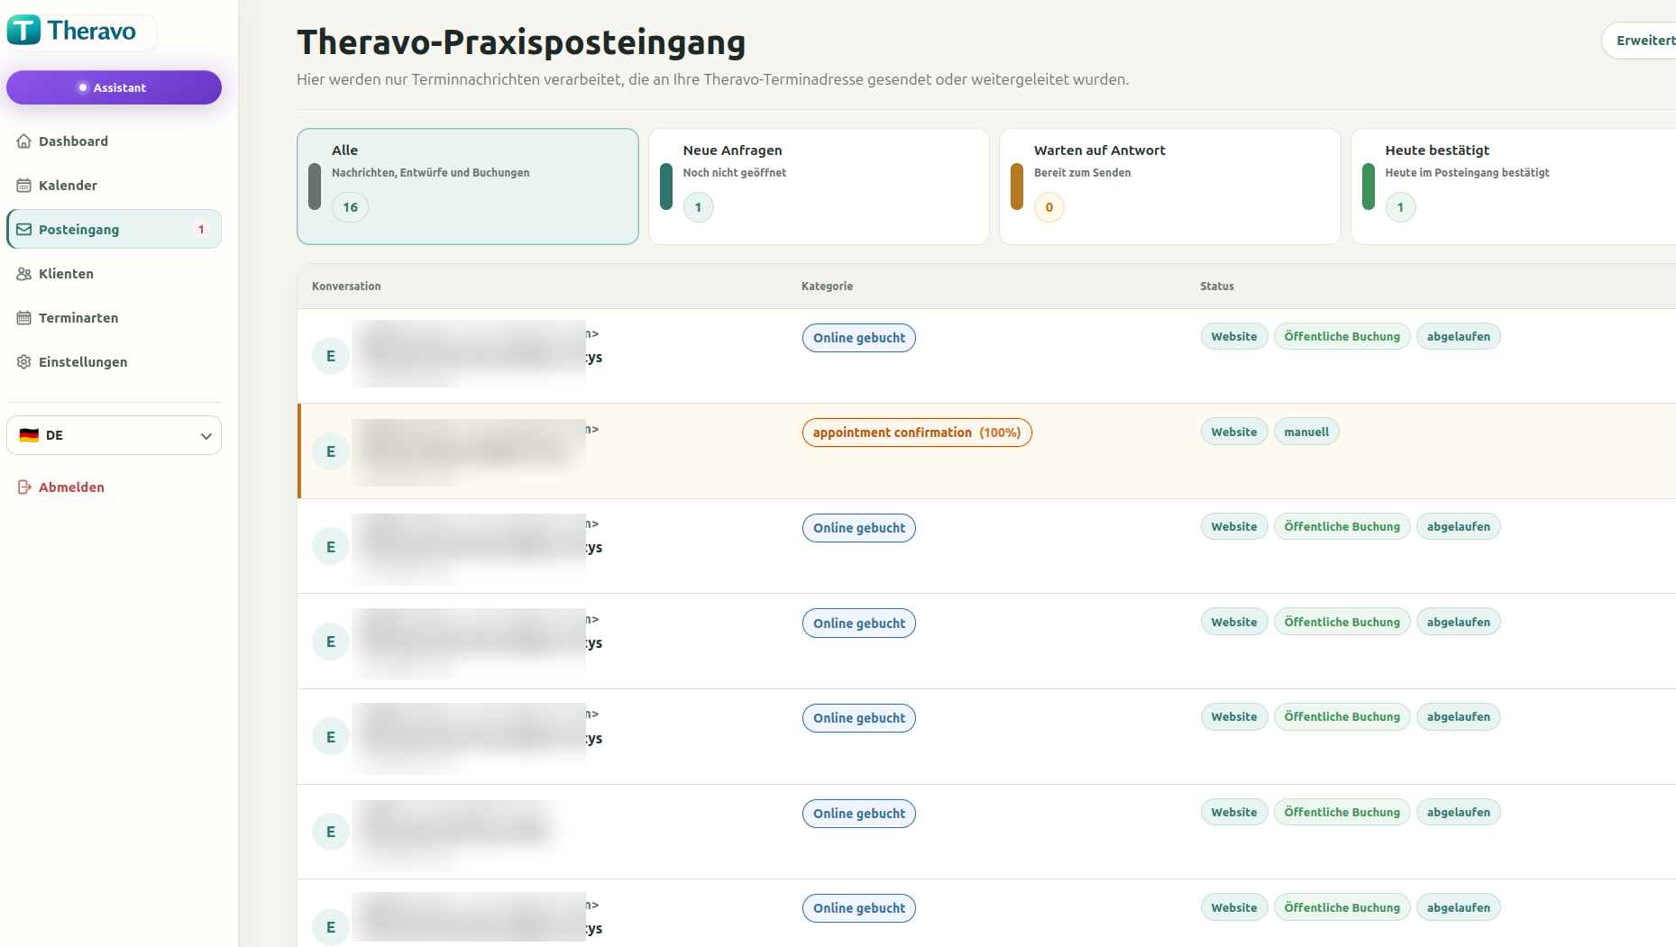Click the Kalender calendar icon
Screen dimensions: 1676x947
24,186
